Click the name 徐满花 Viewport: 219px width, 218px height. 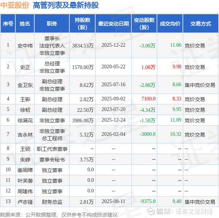point(25,121)
